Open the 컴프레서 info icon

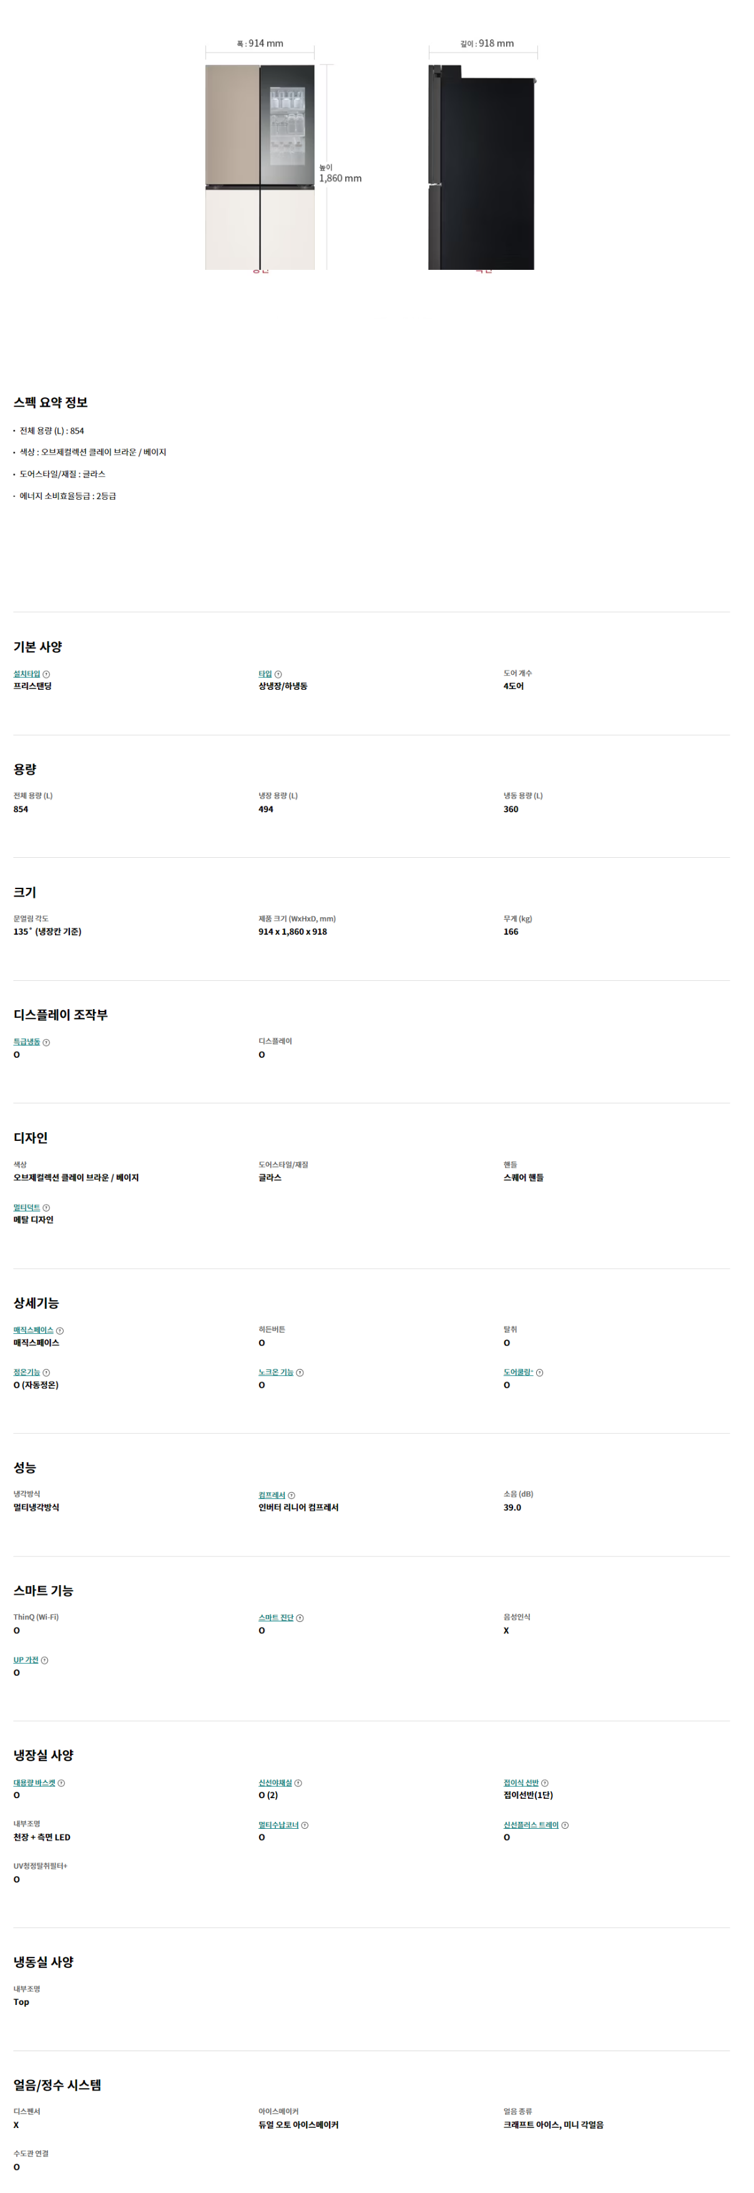(291, 1495)
